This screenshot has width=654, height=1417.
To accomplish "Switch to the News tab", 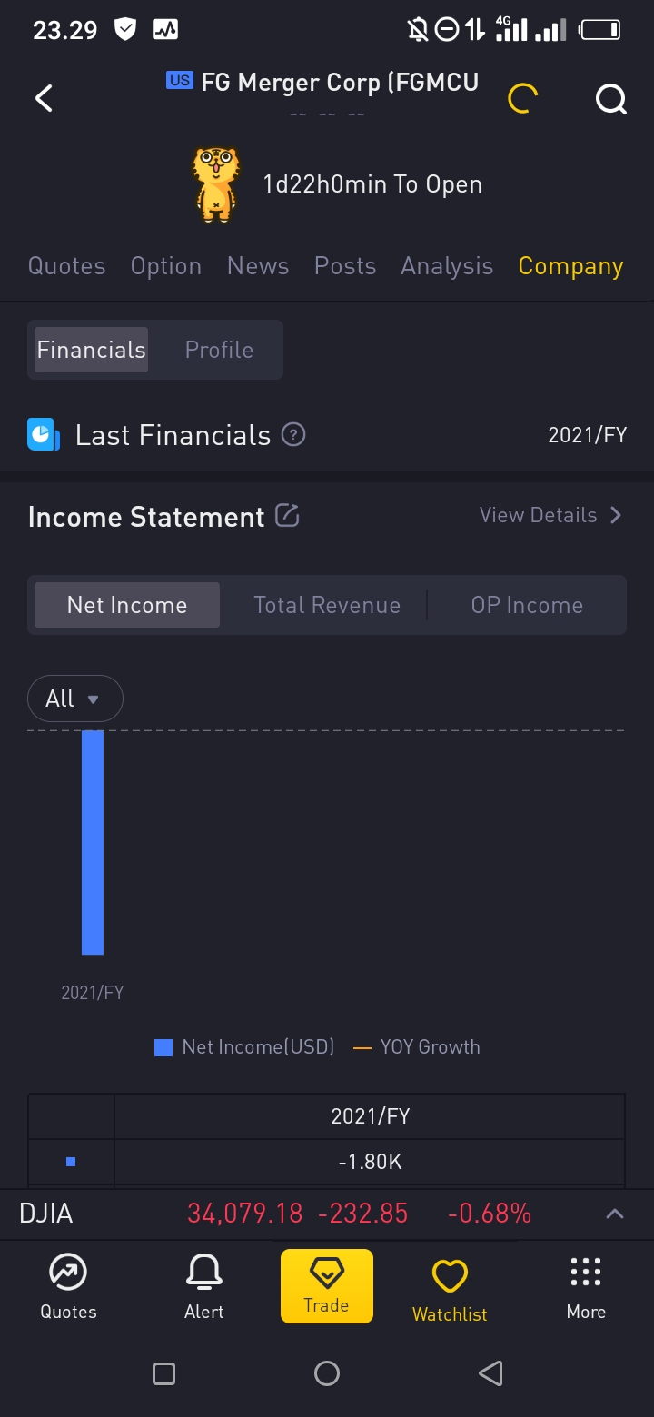I will click(x=258, y=266).
